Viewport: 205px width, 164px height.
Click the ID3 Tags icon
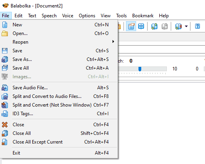tap(5, 114)
